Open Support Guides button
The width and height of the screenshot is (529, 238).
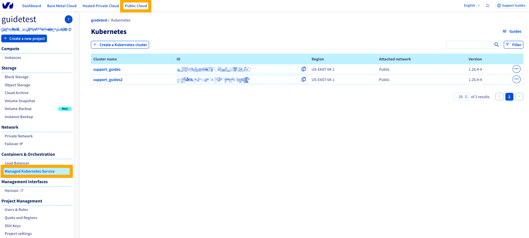(x=511, y=6)
